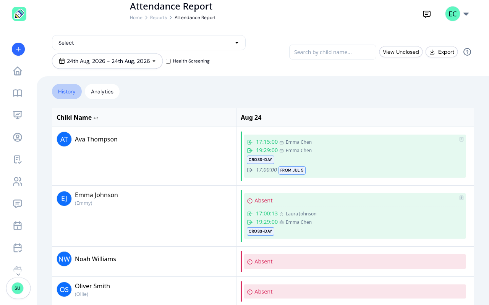This screenshot has height=305, width=489.
Task: Click the EC user avatar in header
Action: pyautogui.click(x=453, y=14)
